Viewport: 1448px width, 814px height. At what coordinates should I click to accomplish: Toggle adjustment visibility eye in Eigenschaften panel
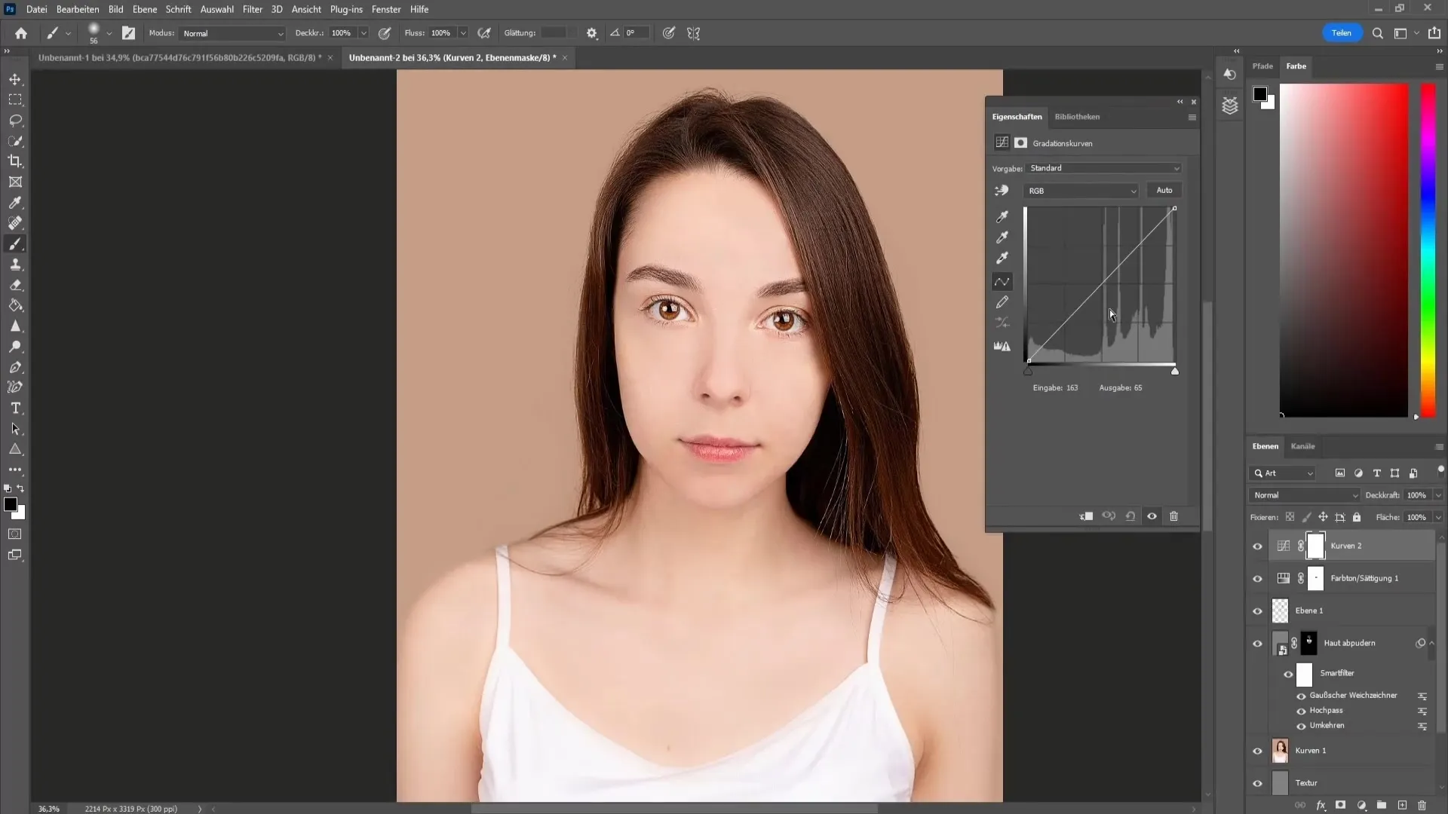point(1152,516)
